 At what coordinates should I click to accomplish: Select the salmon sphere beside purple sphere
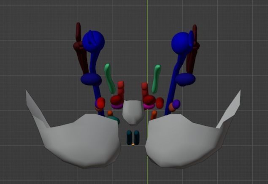pos(172,107)
